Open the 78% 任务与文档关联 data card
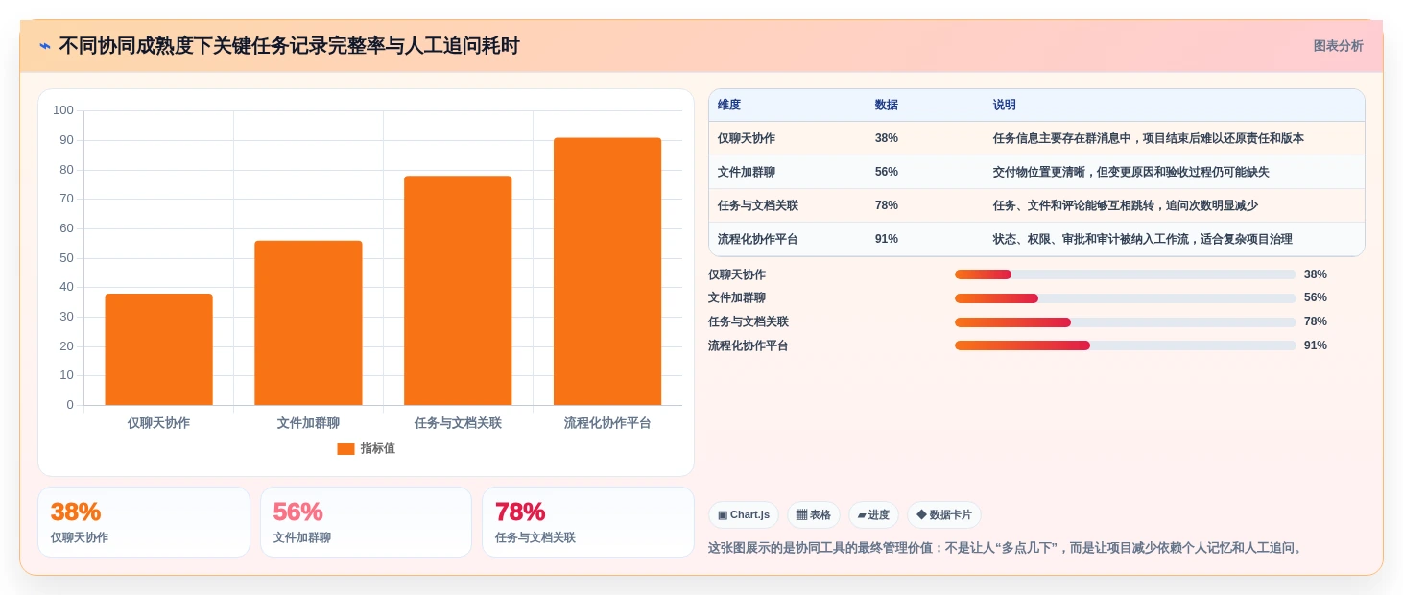The image size is (1403, 595). coord(588,522)
